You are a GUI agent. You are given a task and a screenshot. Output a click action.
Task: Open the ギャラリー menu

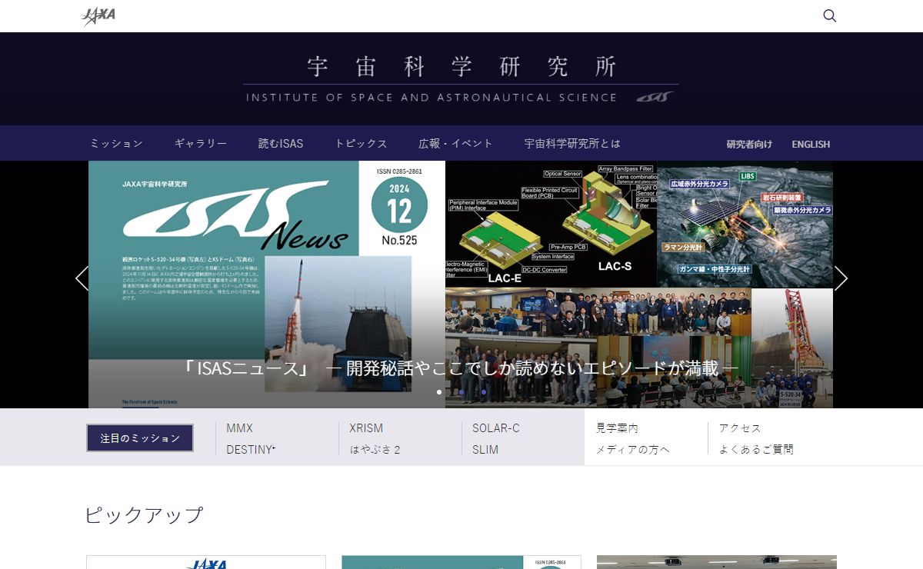point(200,144)
